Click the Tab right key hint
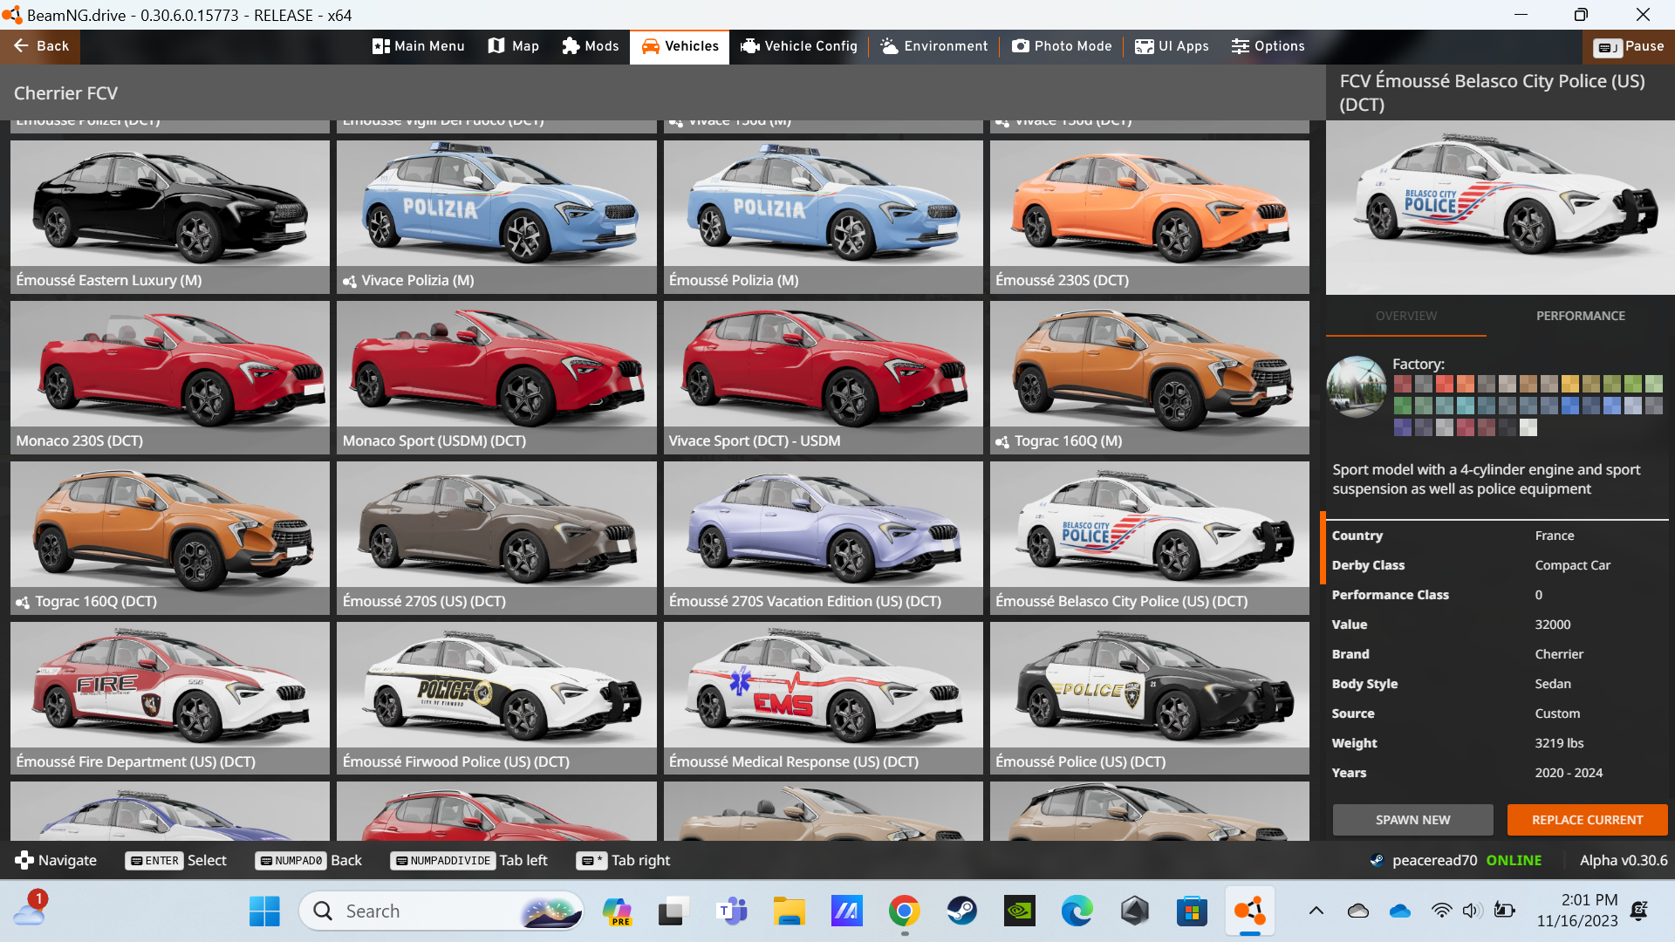This screenshot has height=942, width=1675. coord(623,860)
